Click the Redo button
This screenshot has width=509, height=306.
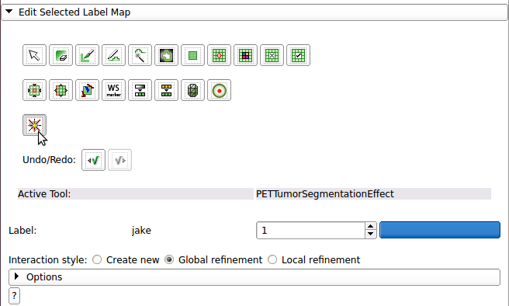click(119, 160)
